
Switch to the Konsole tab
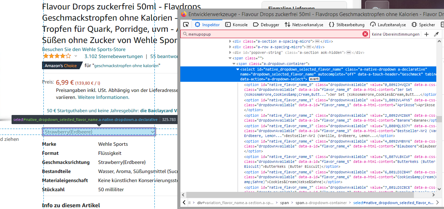(236, 25)
